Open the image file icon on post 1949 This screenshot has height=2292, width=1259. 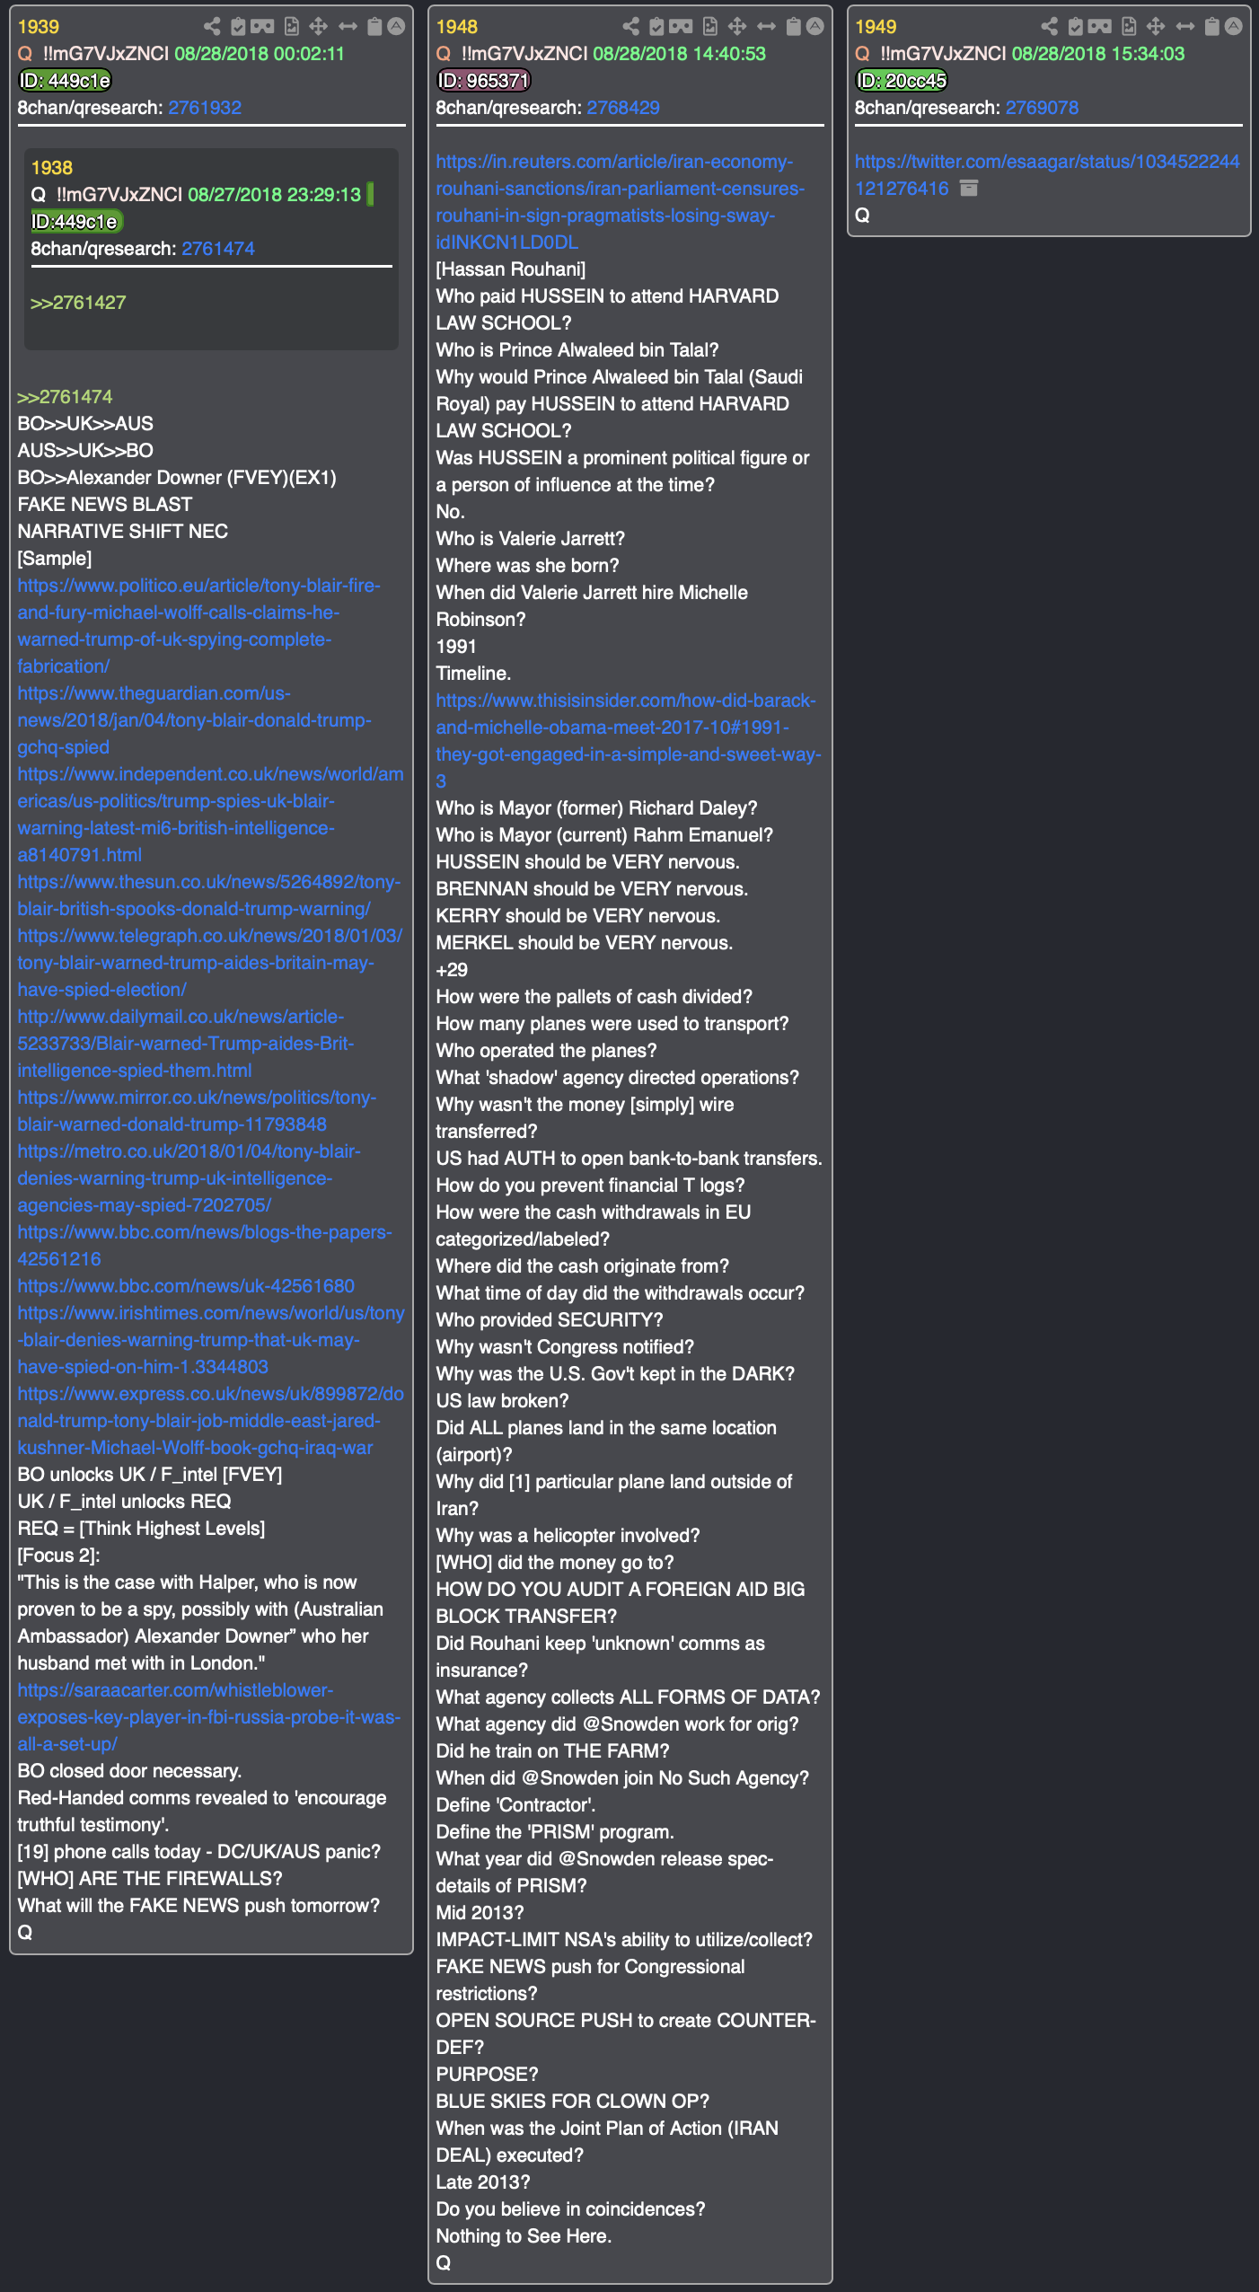pos(1129,27)
